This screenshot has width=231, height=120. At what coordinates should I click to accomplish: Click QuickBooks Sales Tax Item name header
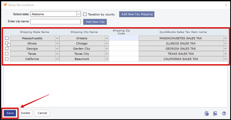coord(183,32)
